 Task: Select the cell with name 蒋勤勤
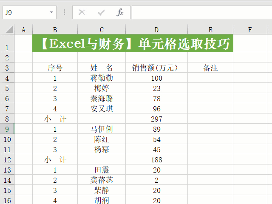pos(102,78)
